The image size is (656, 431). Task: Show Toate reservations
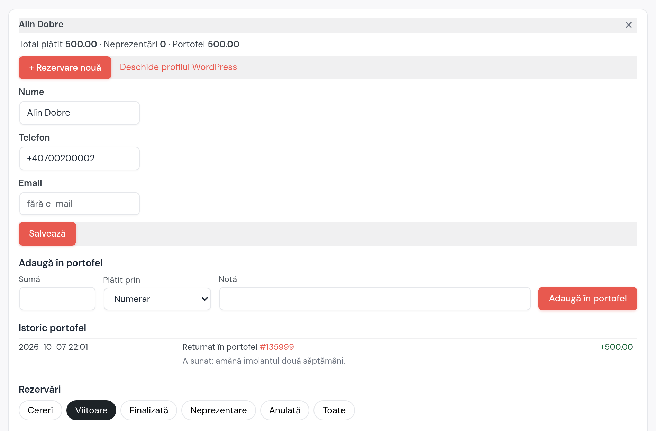(334, 410)
